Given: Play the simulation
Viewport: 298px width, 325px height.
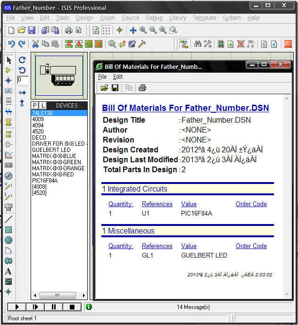Looking at the screenshot, I should point(17,307).
